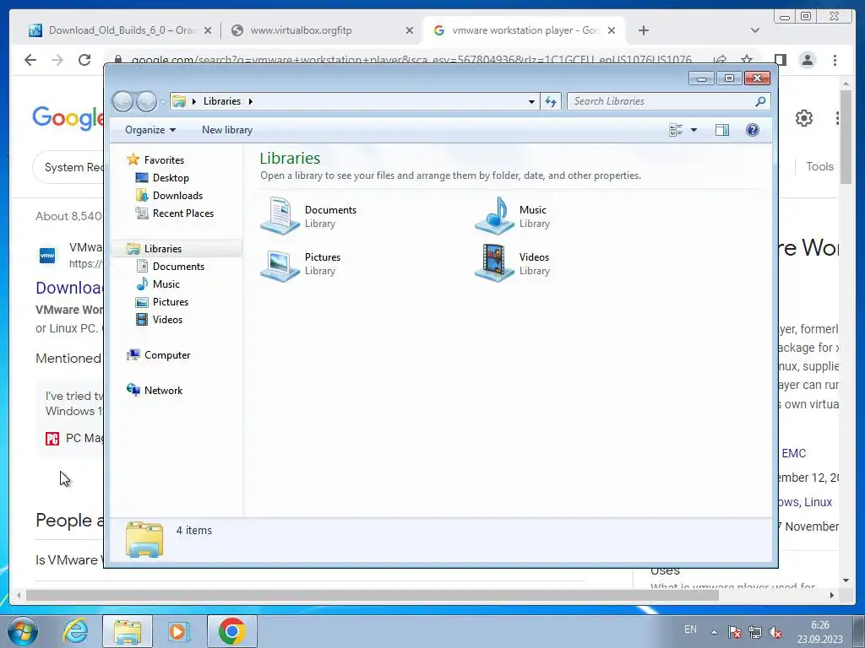Open the Documents library in the main pane
This screenshot has height=648, width=865.
point(307,216)
